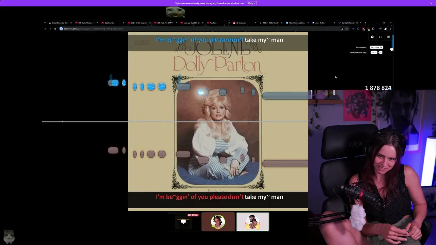Close the TikTok tab
436x245 pixels.
tap(282, 23)
